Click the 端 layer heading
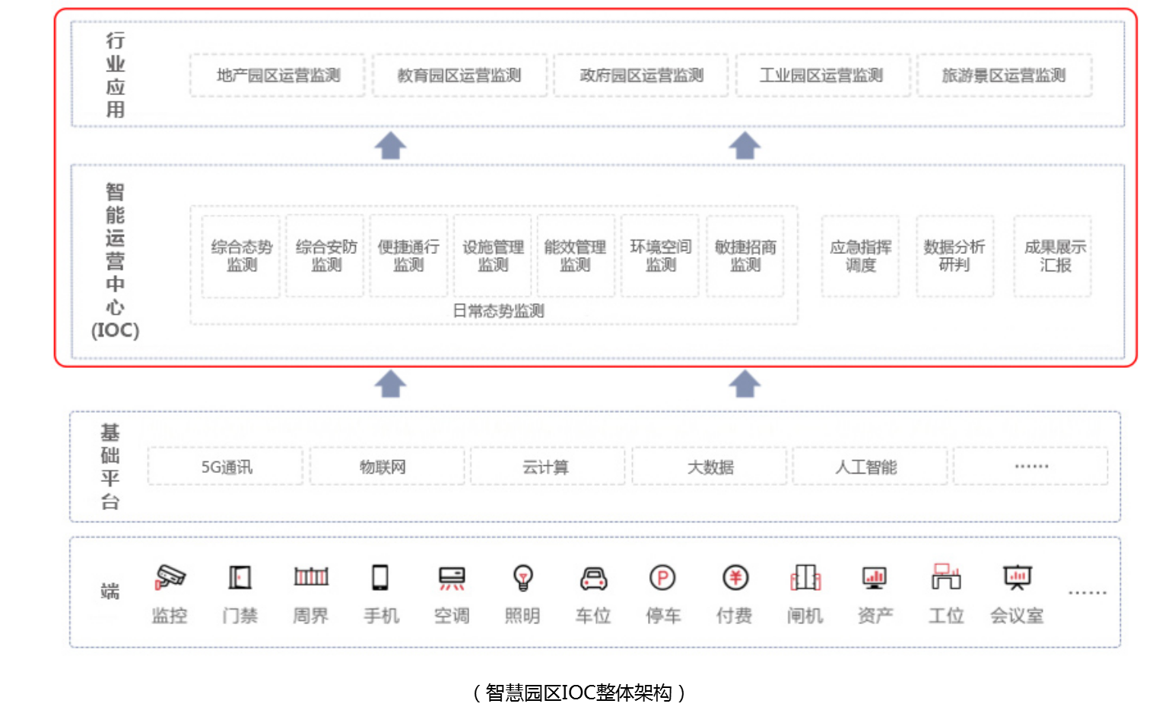Viewport: 1159px width, 710px height. click(110, 591)
